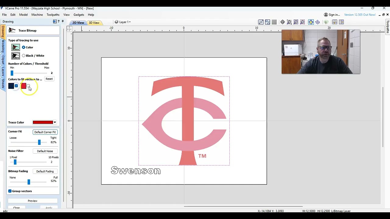The height and width of the screenshot is (219, 390).
Task: Check the red color checkbox
Action: pos(28,86)
